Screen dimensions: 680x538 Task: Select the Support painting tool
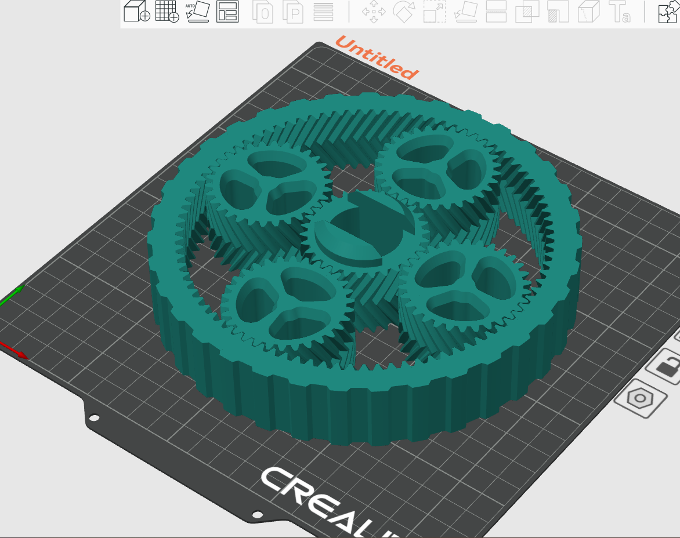click(558, 12)
